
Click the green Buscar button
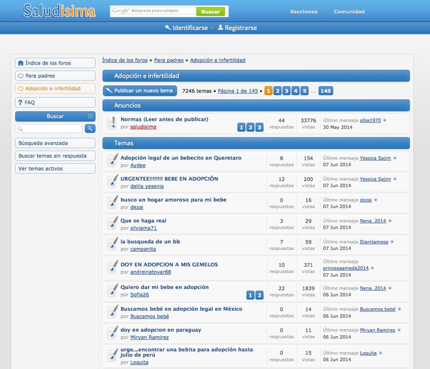[x=210, y=11]
